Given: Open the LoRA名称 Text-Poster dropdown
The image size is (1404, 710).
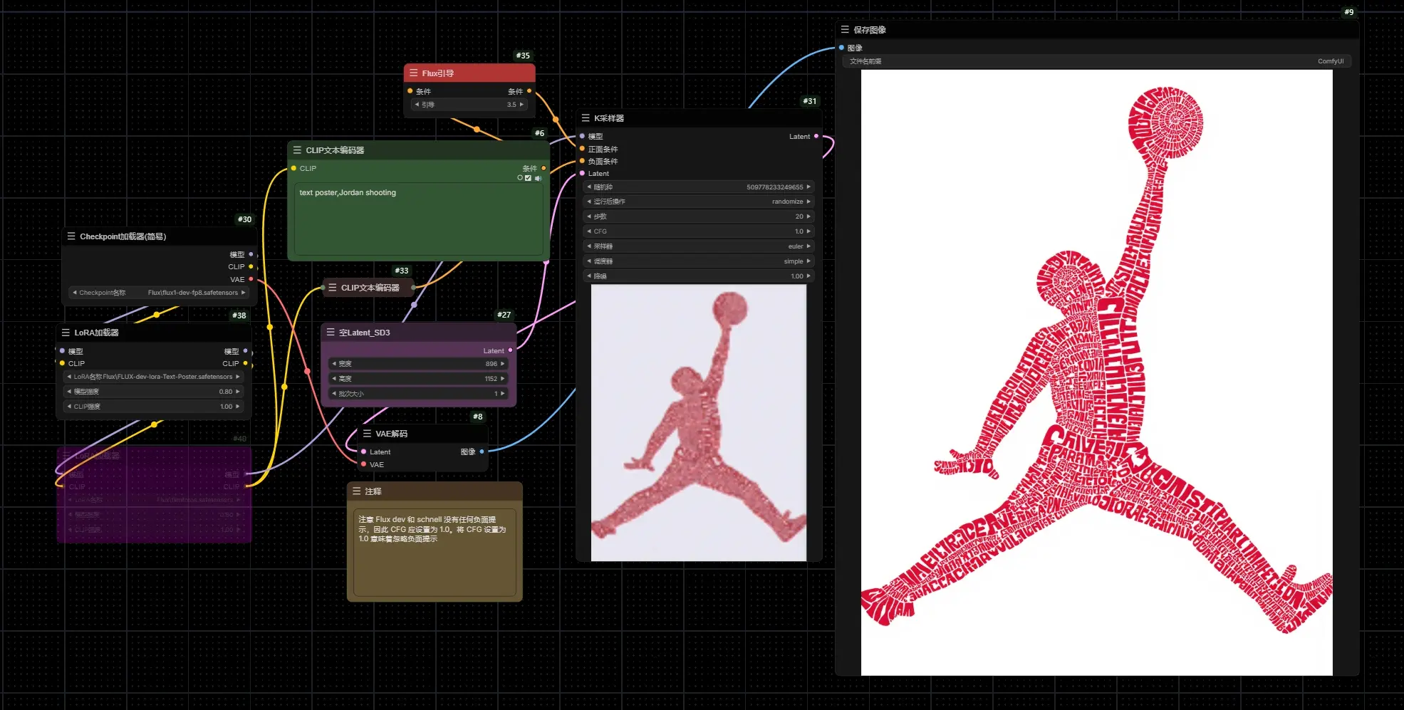Looking at the screenshot, I should 153,377.
